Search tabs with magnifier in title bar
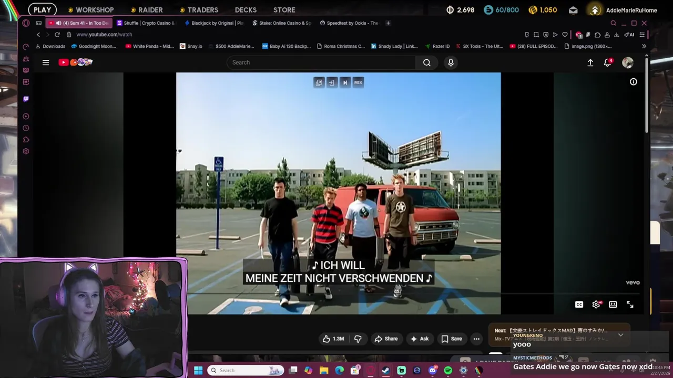This screenshot has height=378, width=673. point(613,23)
